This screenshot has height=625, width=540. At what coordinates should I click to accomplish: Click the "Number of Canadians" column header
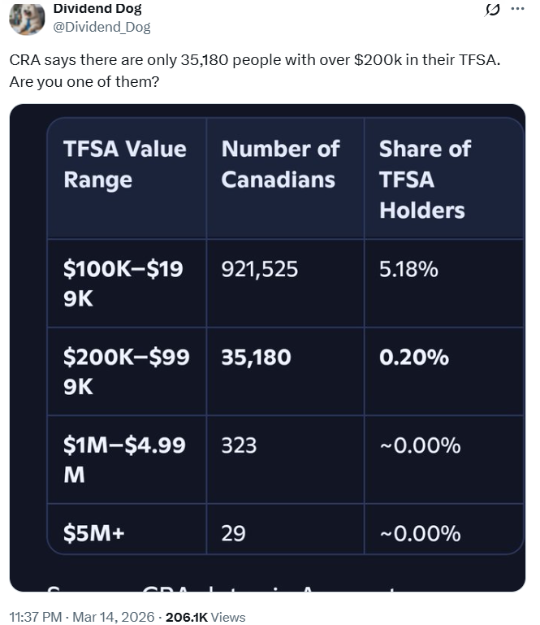[280, 164]
